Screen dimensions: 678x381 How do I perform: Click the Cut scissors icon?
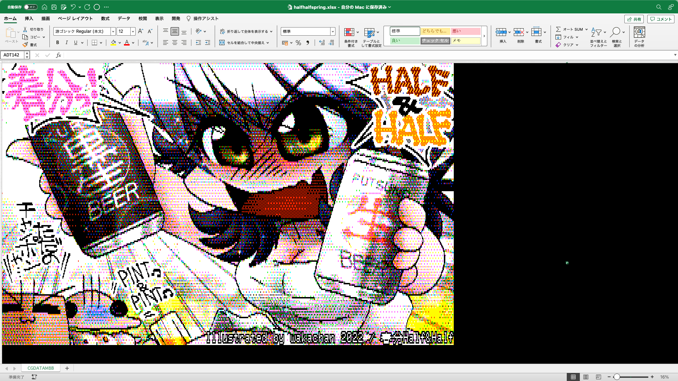(x=25, y=29)
